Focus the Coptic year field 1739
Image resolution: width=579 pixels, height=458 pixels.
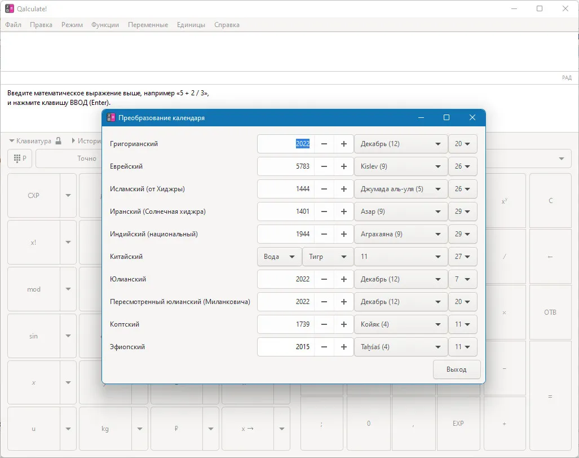click(x=286, y=324)
